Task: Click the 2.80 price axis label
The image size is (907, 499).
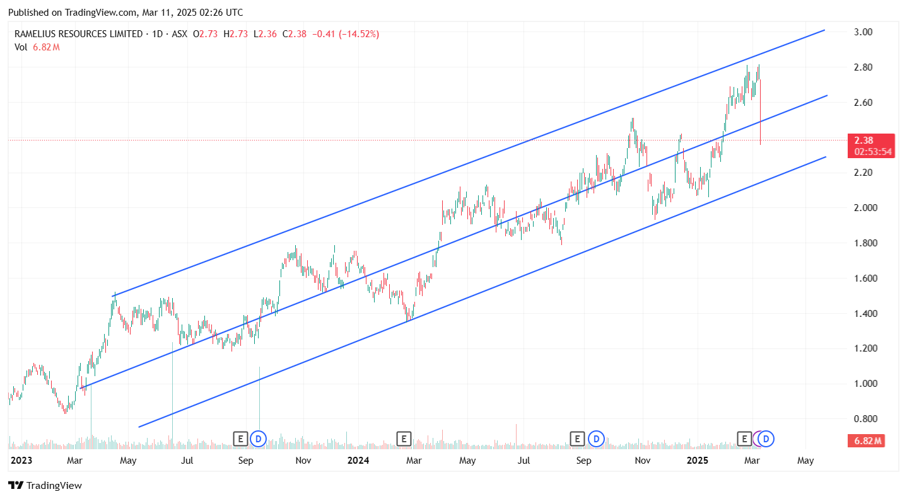Action: tap(863, 67)
